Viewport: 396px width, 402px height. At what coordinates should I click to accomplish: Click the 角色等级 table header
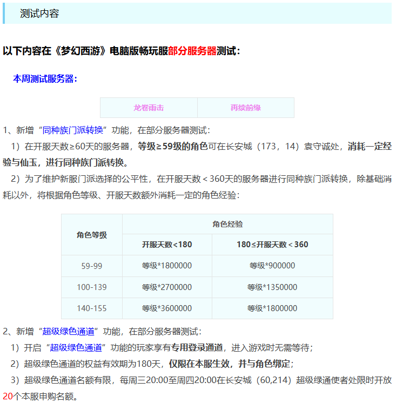pyautogui.click(x=92, y=235)
